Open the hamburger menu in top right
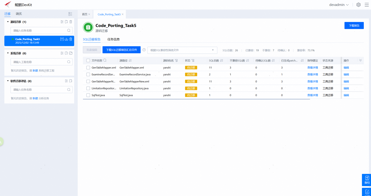371x196 pixels. pos(366,5)
